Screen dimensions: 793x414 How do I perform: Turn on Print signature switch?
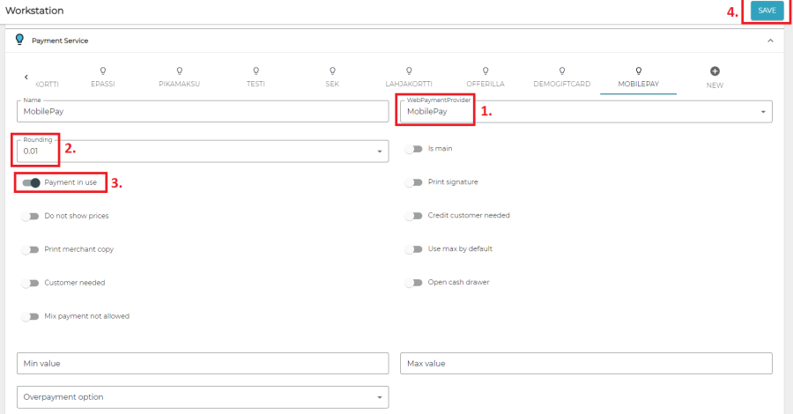point(413,182)
